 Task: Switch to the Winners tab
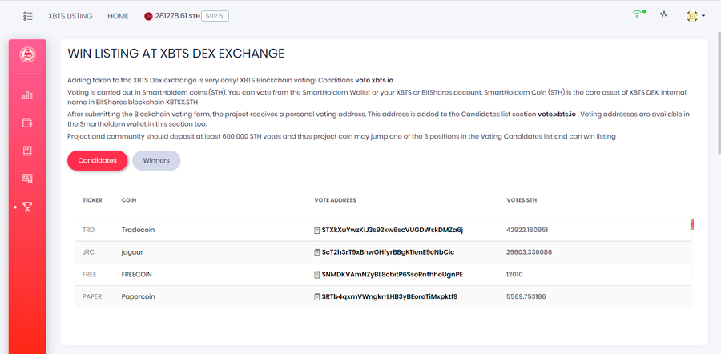[x=156, y=160]
